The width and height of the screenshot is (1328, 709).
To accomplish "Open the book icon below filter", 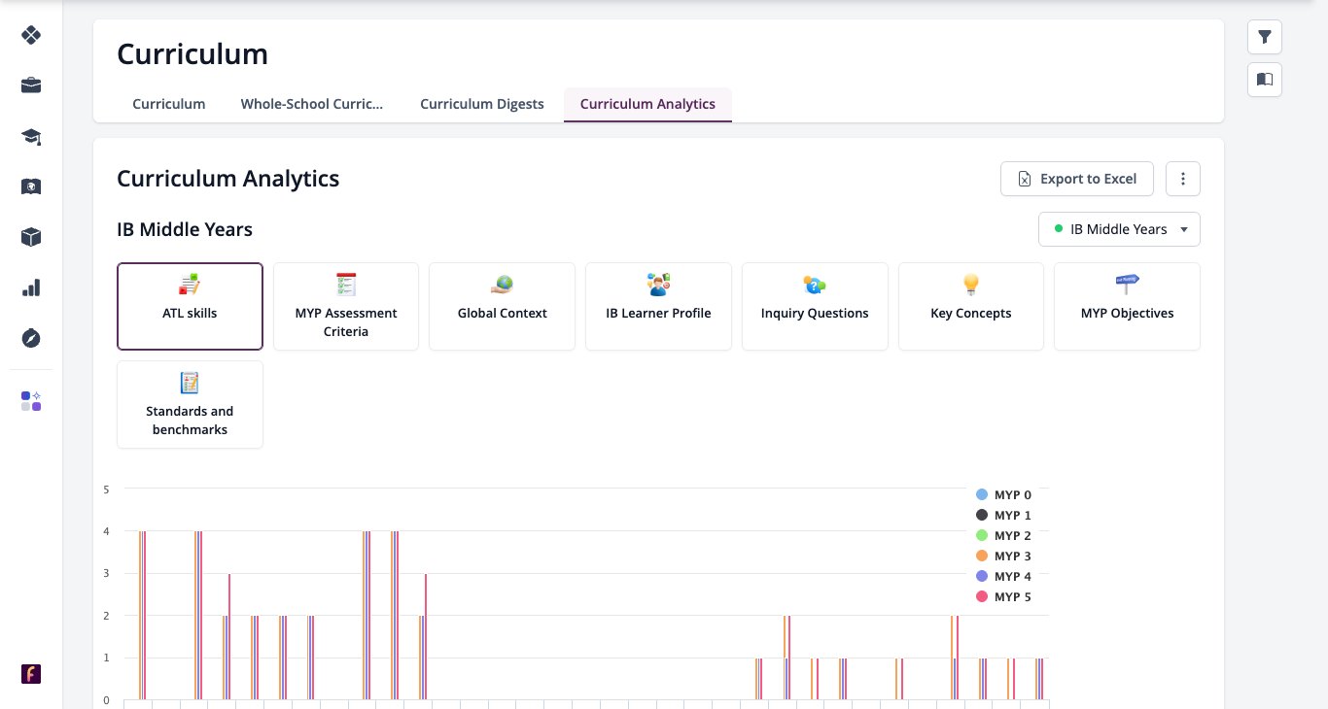I will click(1265, 80).
